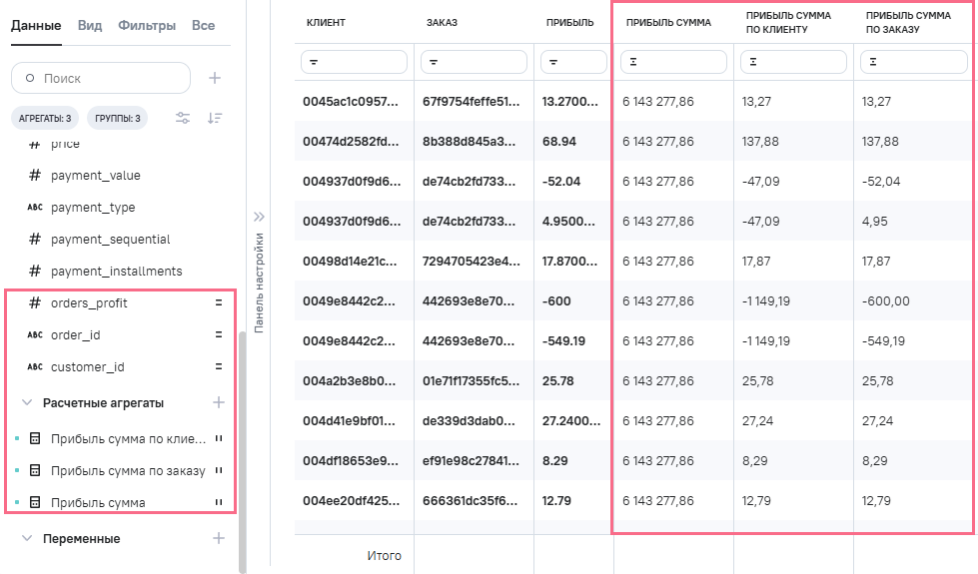Viewport: 978px width, 574px height.
Task: Click calculator icon of Прибыль сумма по заказу
Action: pos(35,470)
